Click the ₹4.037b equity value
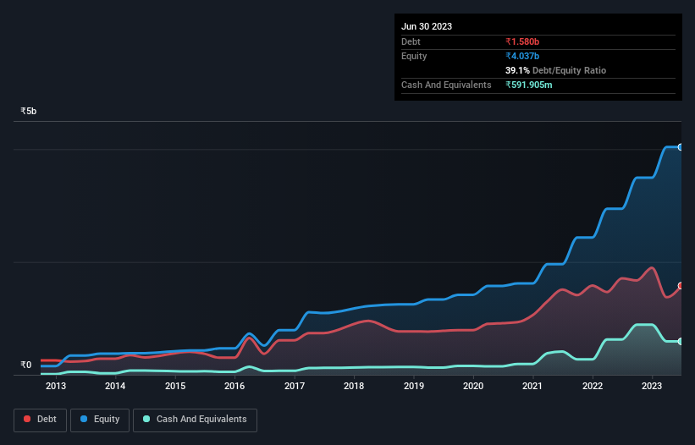The image size is (695, 445). tap(522, 56)
